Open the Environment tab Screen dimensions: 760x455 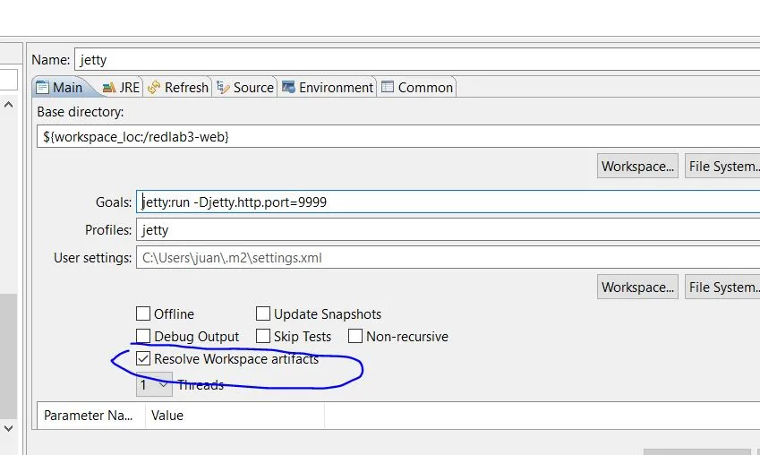coord(328,87)
